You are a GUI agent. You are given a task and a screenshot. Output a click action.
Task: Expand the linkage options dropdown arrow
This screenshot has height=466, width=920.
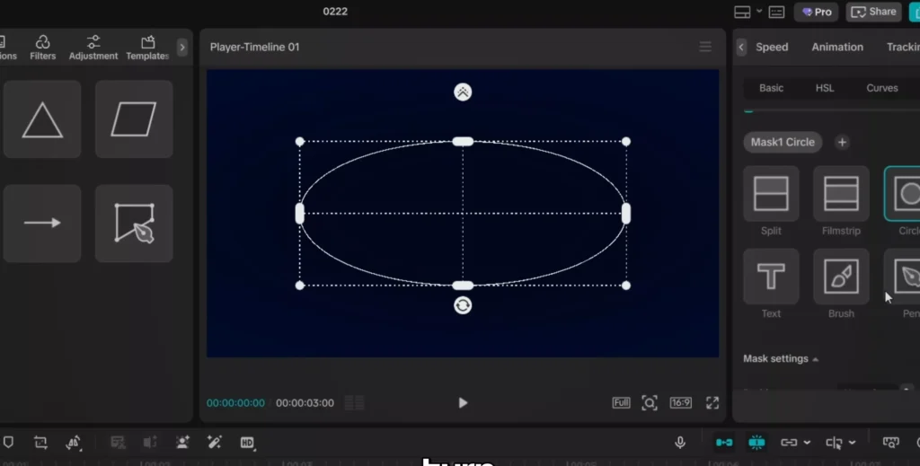coord(807,443)
